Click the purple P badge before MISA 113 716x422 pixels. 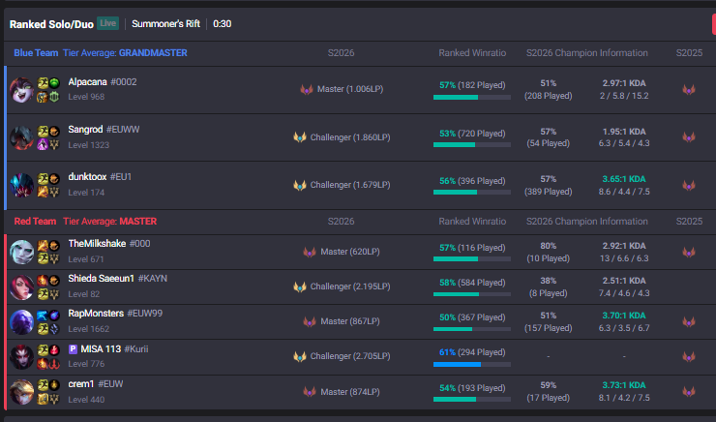pyautogui.click(x=73, y=349)
